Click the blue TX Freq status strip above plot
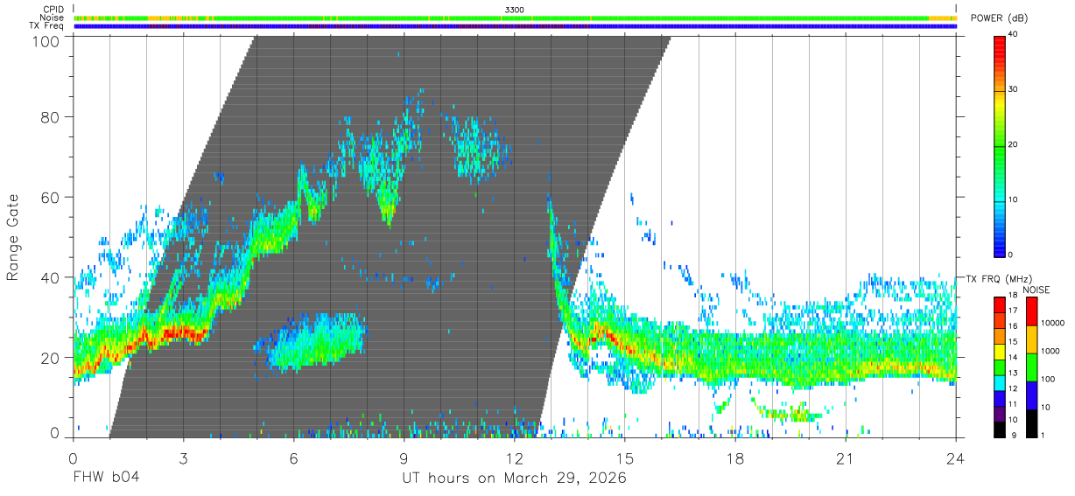Screen dimensions: 1075x496 515,26
